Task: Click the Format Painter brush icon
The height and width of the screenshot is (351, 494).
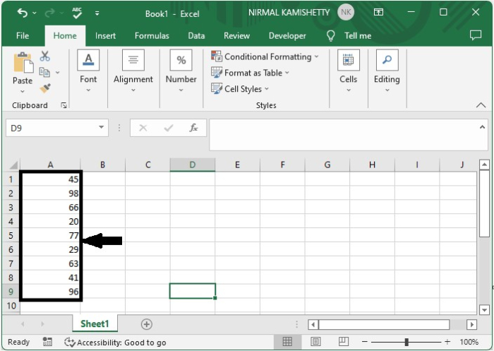Action: pos(45,88)
